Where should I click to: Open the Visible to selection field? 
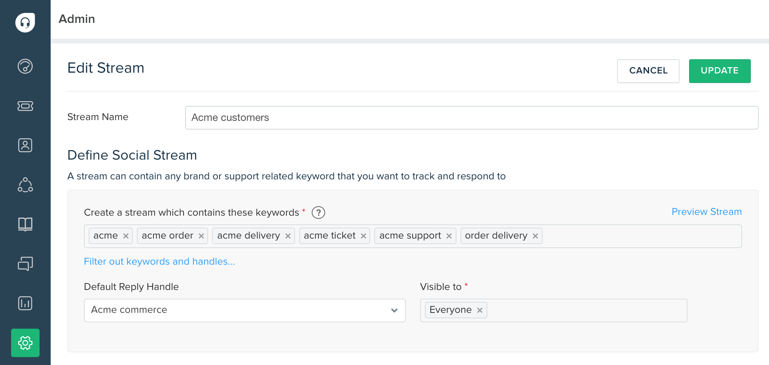tap(585, 310)
